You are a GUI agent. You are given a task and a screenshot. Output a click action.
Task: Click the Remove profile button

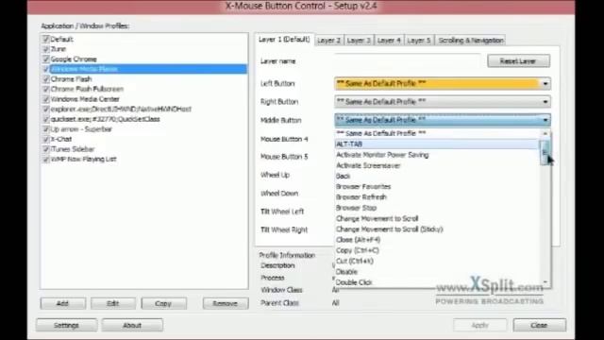coord(226,303)
